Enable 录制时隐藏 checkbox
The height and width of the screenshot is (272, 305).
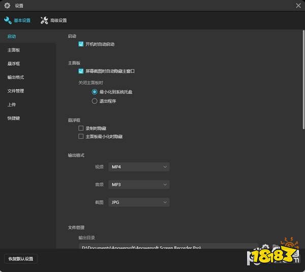[81, 128]
